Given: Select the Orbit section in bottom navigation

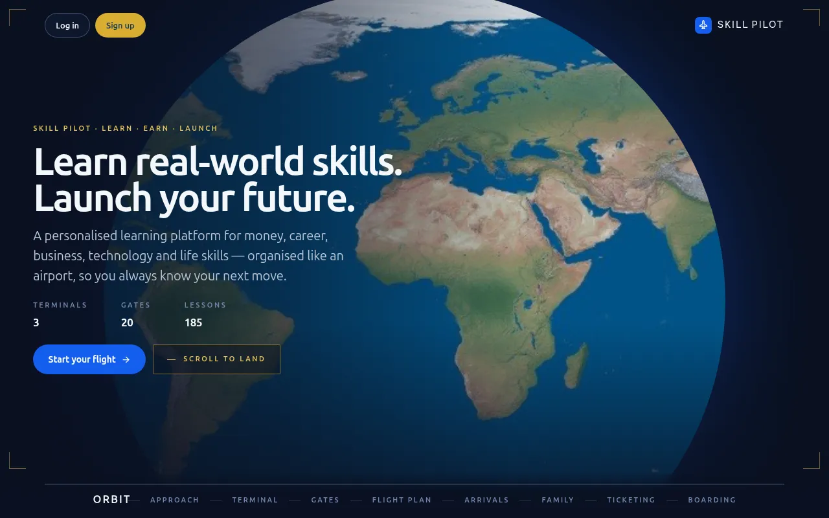Looking at the screenshot, I should [x=112, y=499].
